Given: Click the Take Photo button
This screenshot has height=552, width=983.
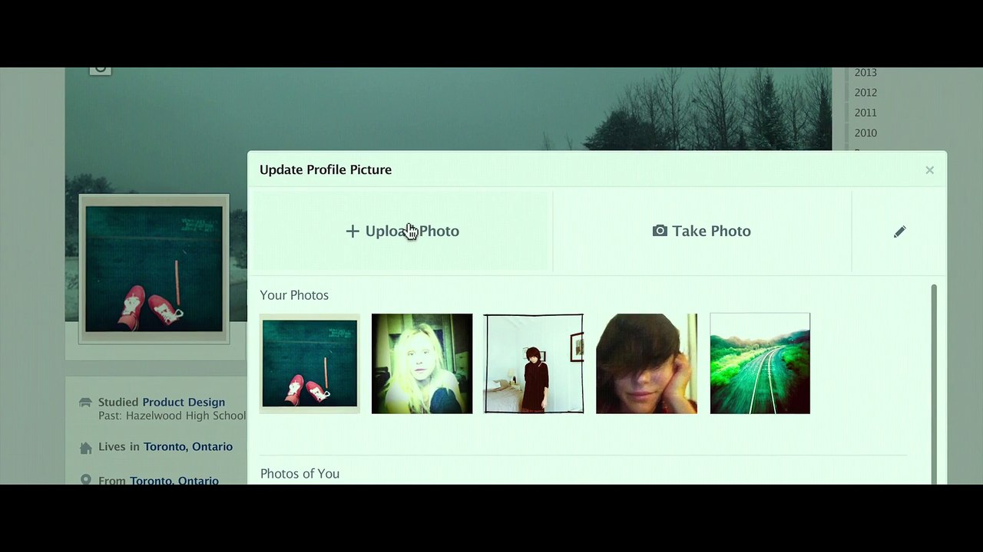Looking at the screenshot, I should coord(702,232).
